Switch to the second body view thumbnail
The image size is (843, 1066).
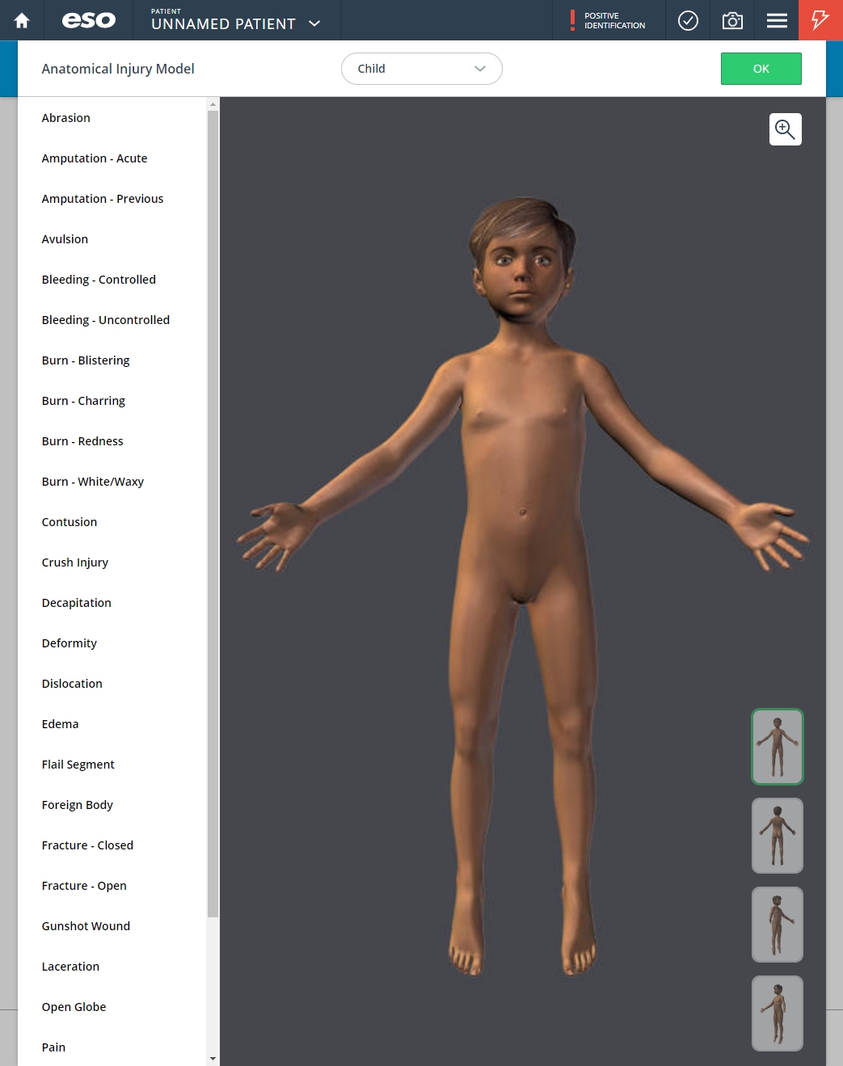777,836
